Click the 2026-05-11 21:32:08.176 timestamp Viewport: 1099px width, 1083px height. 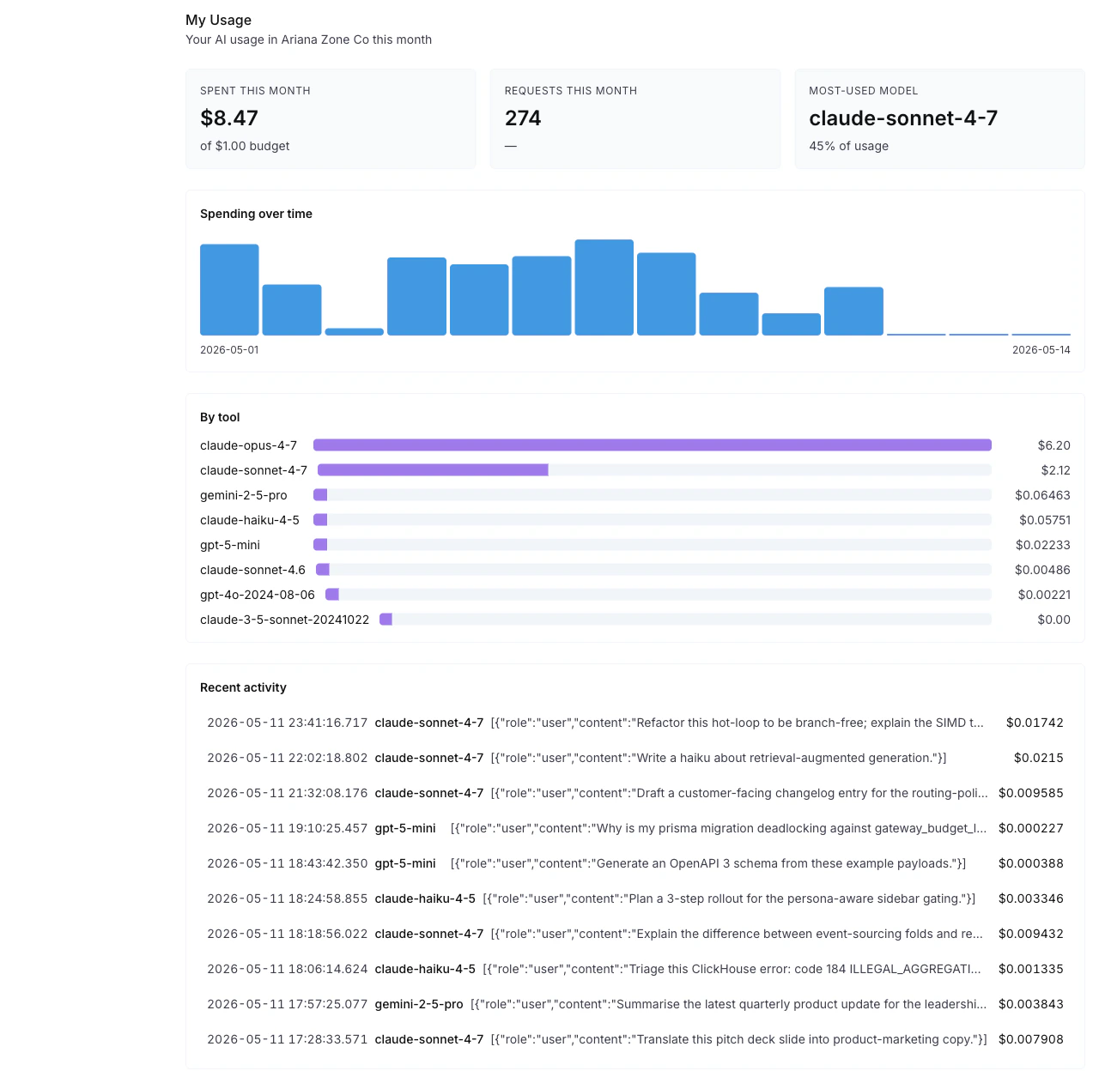pyautogui.click(x=288, y=793)
